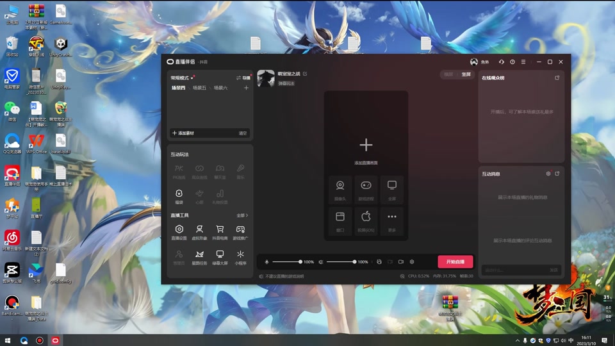Add a new scene with plus
Screen dimensions: 615x346
coord(246,88)
